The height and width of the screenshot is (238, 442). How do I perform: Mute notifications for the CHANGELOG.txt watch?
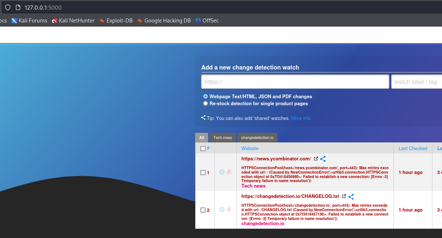[x=229, y=209]
